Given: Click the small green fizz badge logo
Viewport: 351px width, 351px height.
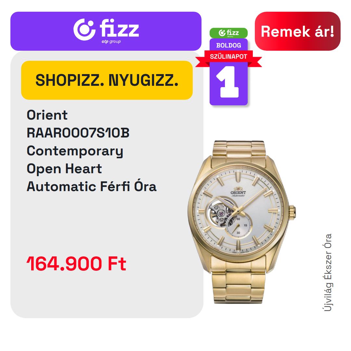Looking at the screenshot, I should click(228, 33).
